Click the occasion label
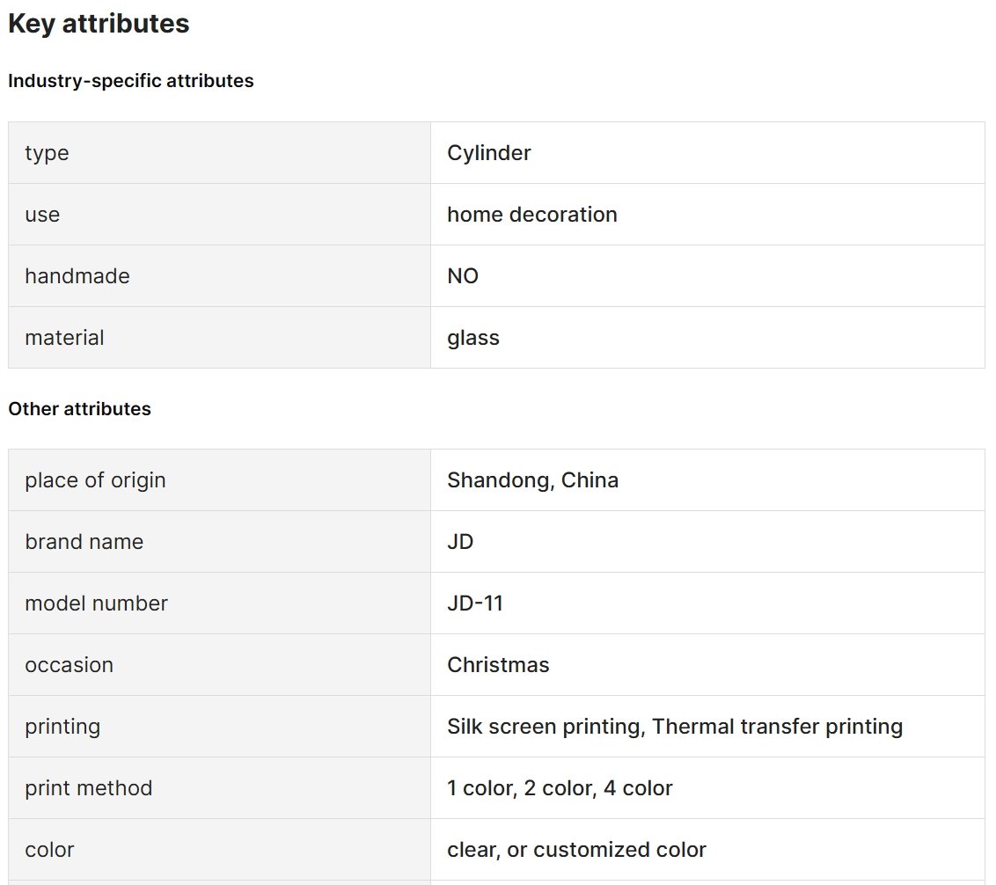 pos(70,664)
